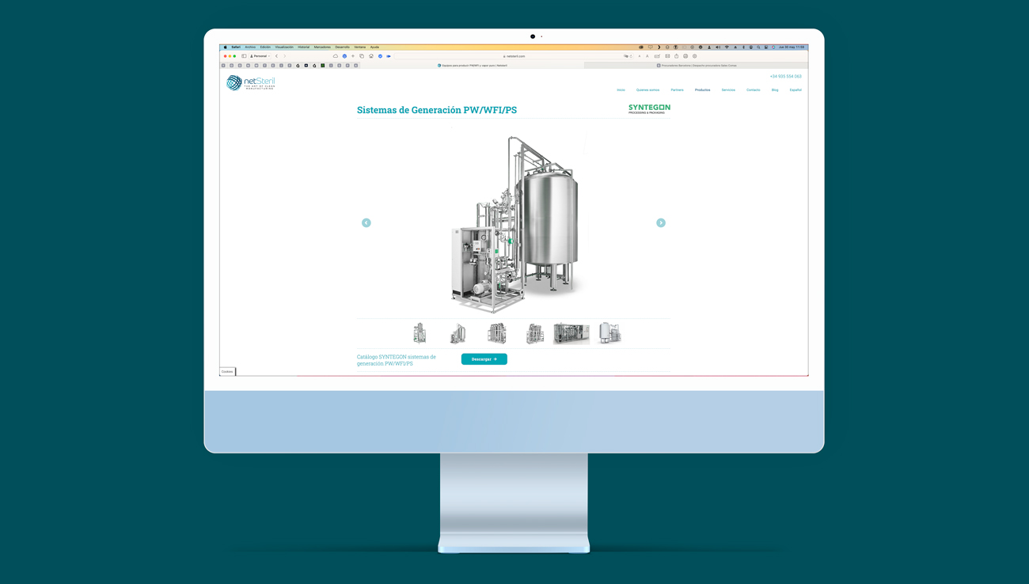Open the Historial menu
This screenshot has width=1029, height=584.
click(x=303, y=47)
